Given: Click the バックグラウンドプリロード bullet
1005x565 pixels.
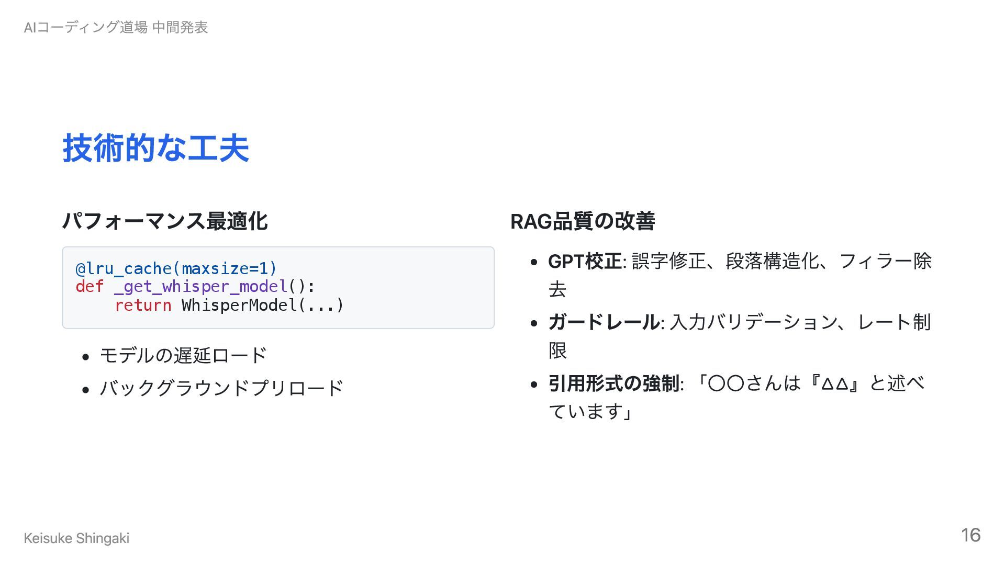Looking at the screenshot, I should pos(221,388).
